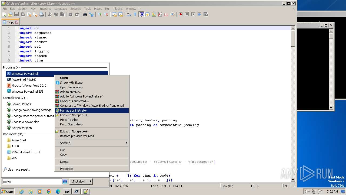Choose Share with Skype

(92, 83)
